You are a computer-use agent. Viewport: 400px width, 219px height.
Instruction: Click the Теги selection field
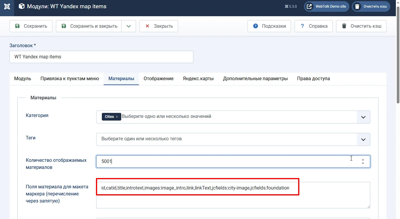click(233, 139)
